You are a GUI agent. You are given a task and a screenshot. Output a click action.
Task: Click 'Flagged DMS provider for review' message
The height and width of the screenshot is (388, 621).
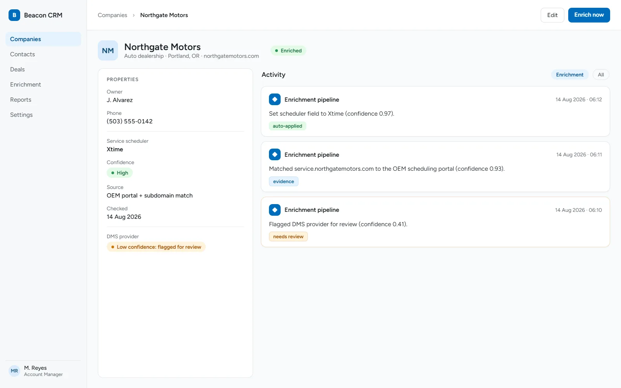tap(338, 224)
